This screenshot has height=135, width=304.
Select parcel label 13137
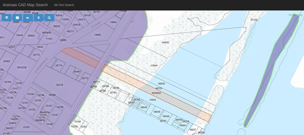(49, 106)
